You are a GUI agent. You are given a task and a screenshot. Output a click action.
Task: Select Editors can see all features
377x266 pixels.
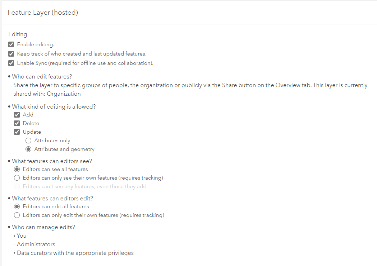pyautogui.click(x=17, y=169)
